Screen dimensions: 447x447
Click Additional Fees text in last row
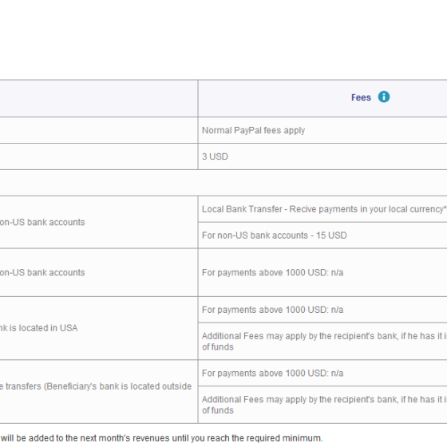(324, 405)
